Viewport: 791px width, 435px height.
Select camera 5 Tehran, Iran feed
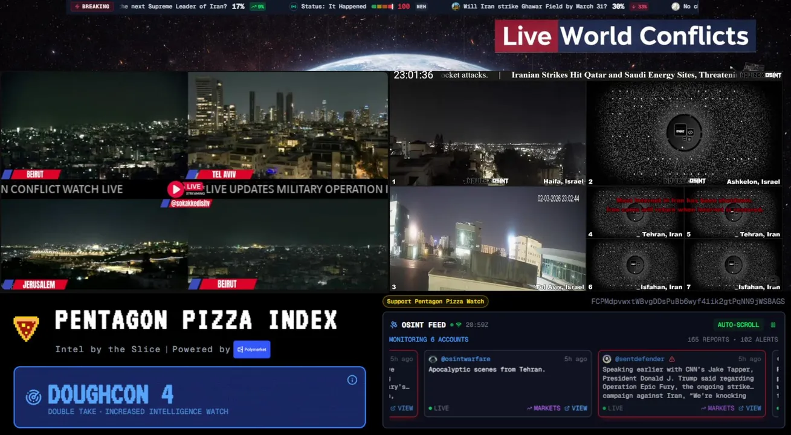click(733, 212)
